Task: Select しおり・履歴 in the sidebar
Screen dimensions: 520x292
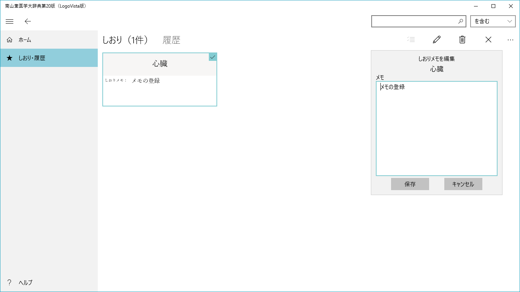Action: pyautogui.click(x=32, y=58)
